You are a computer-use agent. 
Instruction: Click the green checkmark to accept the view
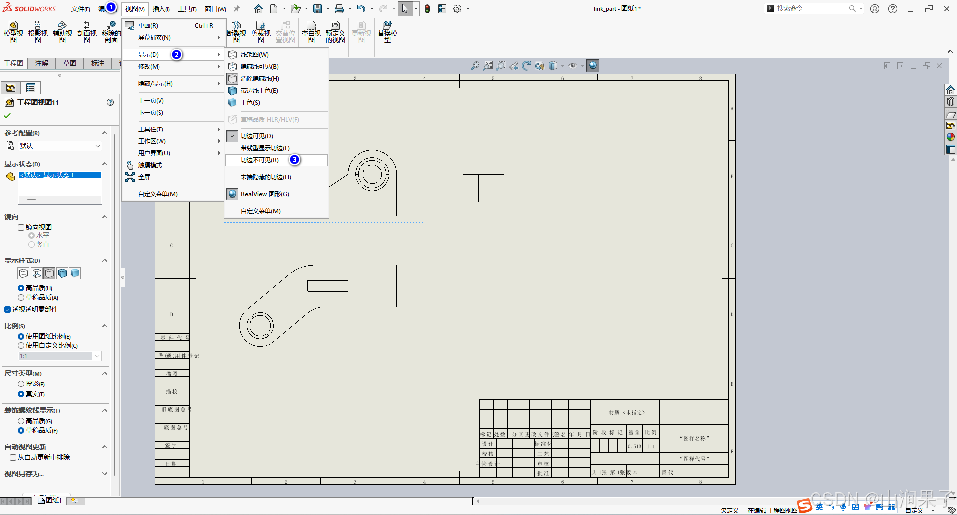7,116
